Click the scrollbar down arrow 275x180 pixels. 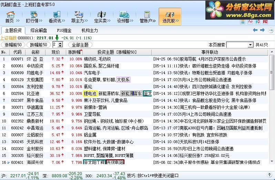(272, 161)
